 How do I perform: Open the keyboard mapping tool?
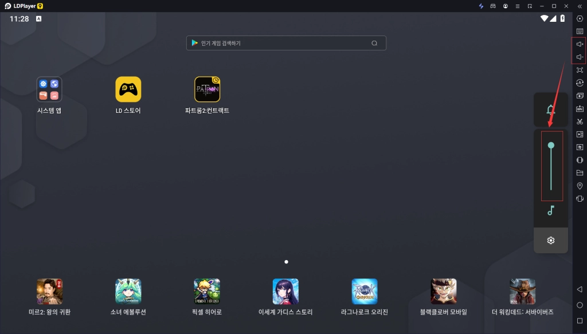click(x=580, y=31)
